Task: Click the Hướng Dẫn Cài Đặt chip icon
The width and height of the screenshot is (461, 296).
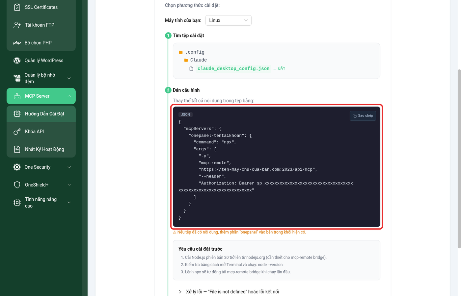Action: (x=17, y=114)
